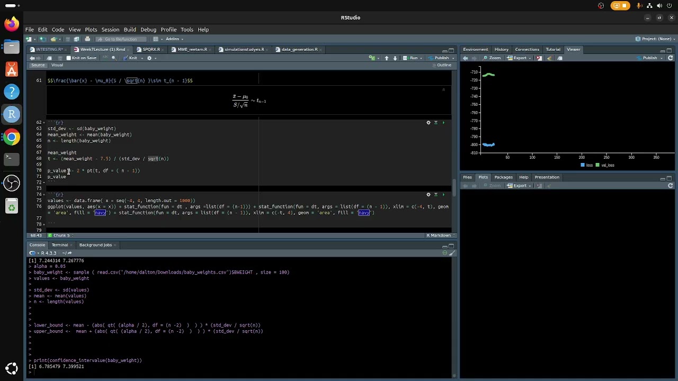Open the Viewer pane Publish dropdown arrow
The image size is (678, 381).
point(662,58)
